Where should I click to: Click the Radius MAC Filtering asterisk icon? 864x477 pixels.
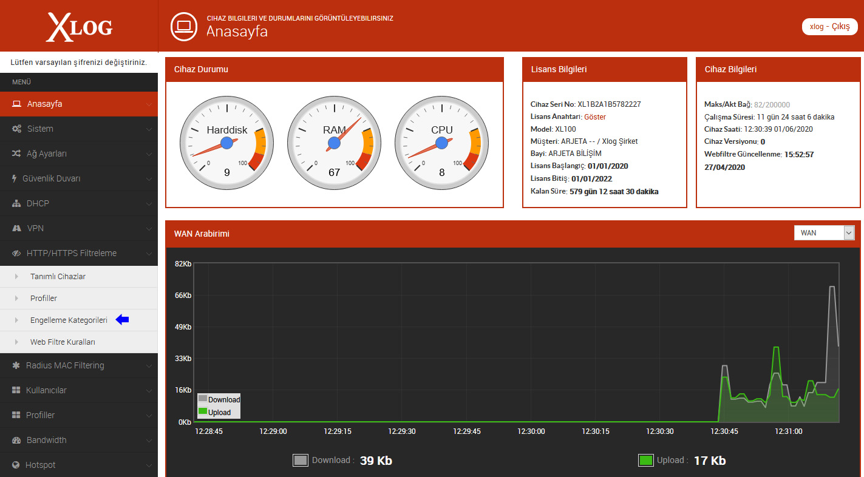coord(16,365)
